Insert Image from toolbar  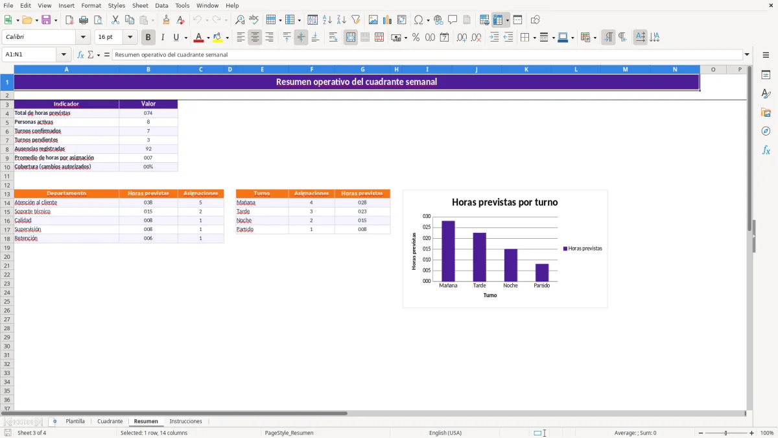[373, 20]
